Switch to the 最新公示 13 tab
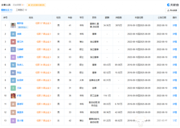Screen dimensions: 180x128 click(7, 10)
